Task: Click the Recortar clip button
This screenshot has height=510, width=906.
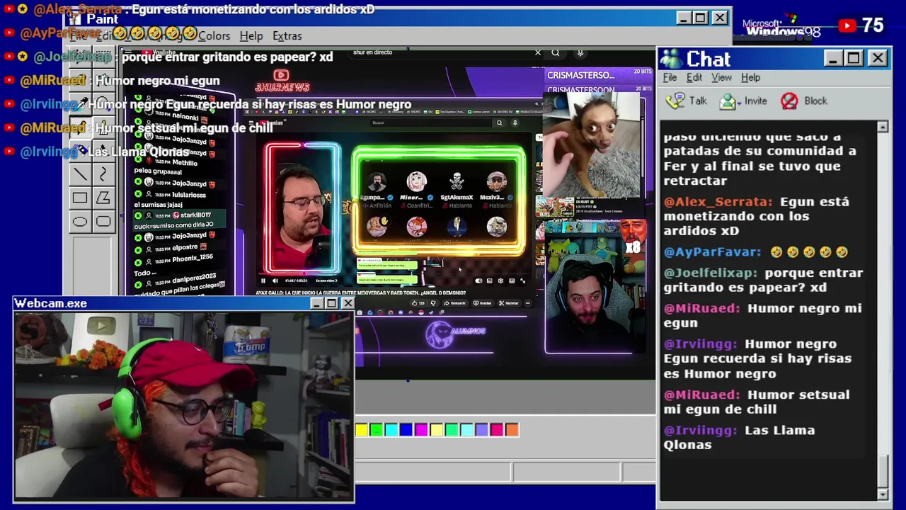Action: click(x=509, y=303)
